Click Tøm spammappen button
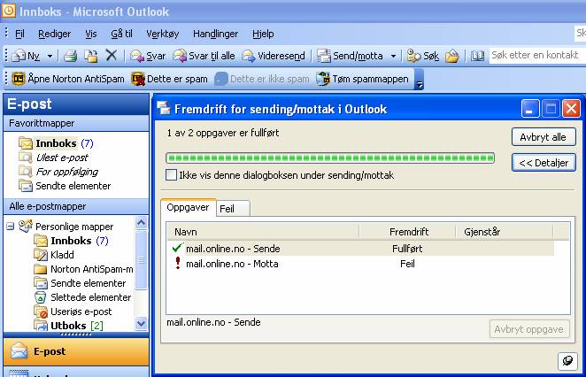Screen dimensions: 586x377 point(363,79)
